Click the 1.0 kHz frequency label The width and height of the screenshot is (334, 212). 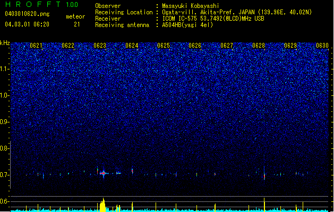pyautogui.click(x=4, y=95)
